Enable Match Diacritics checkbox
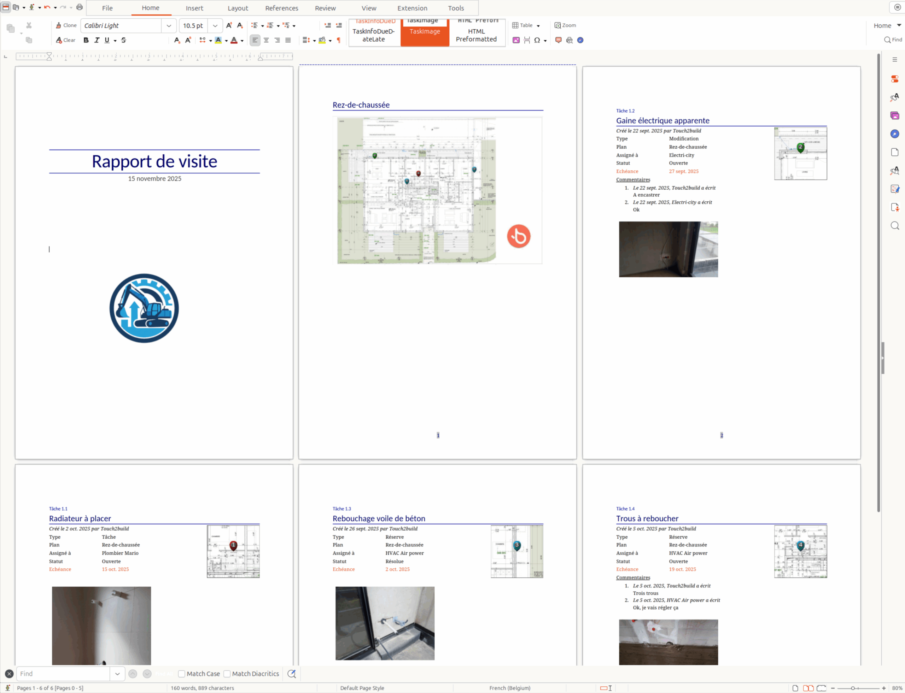 coord(227,674)
